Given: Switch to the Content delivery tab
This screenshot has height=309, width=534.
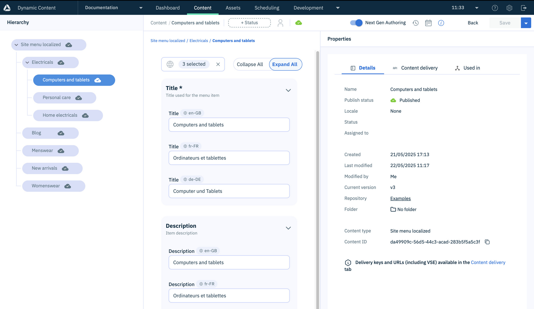Looking at the screenshot, I should [415, 68].
